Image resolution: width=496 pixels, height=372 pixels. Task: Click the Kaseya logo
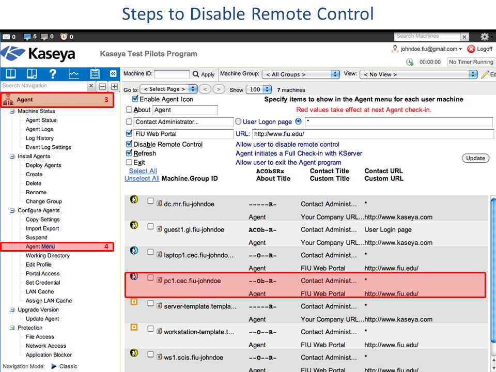38,54
